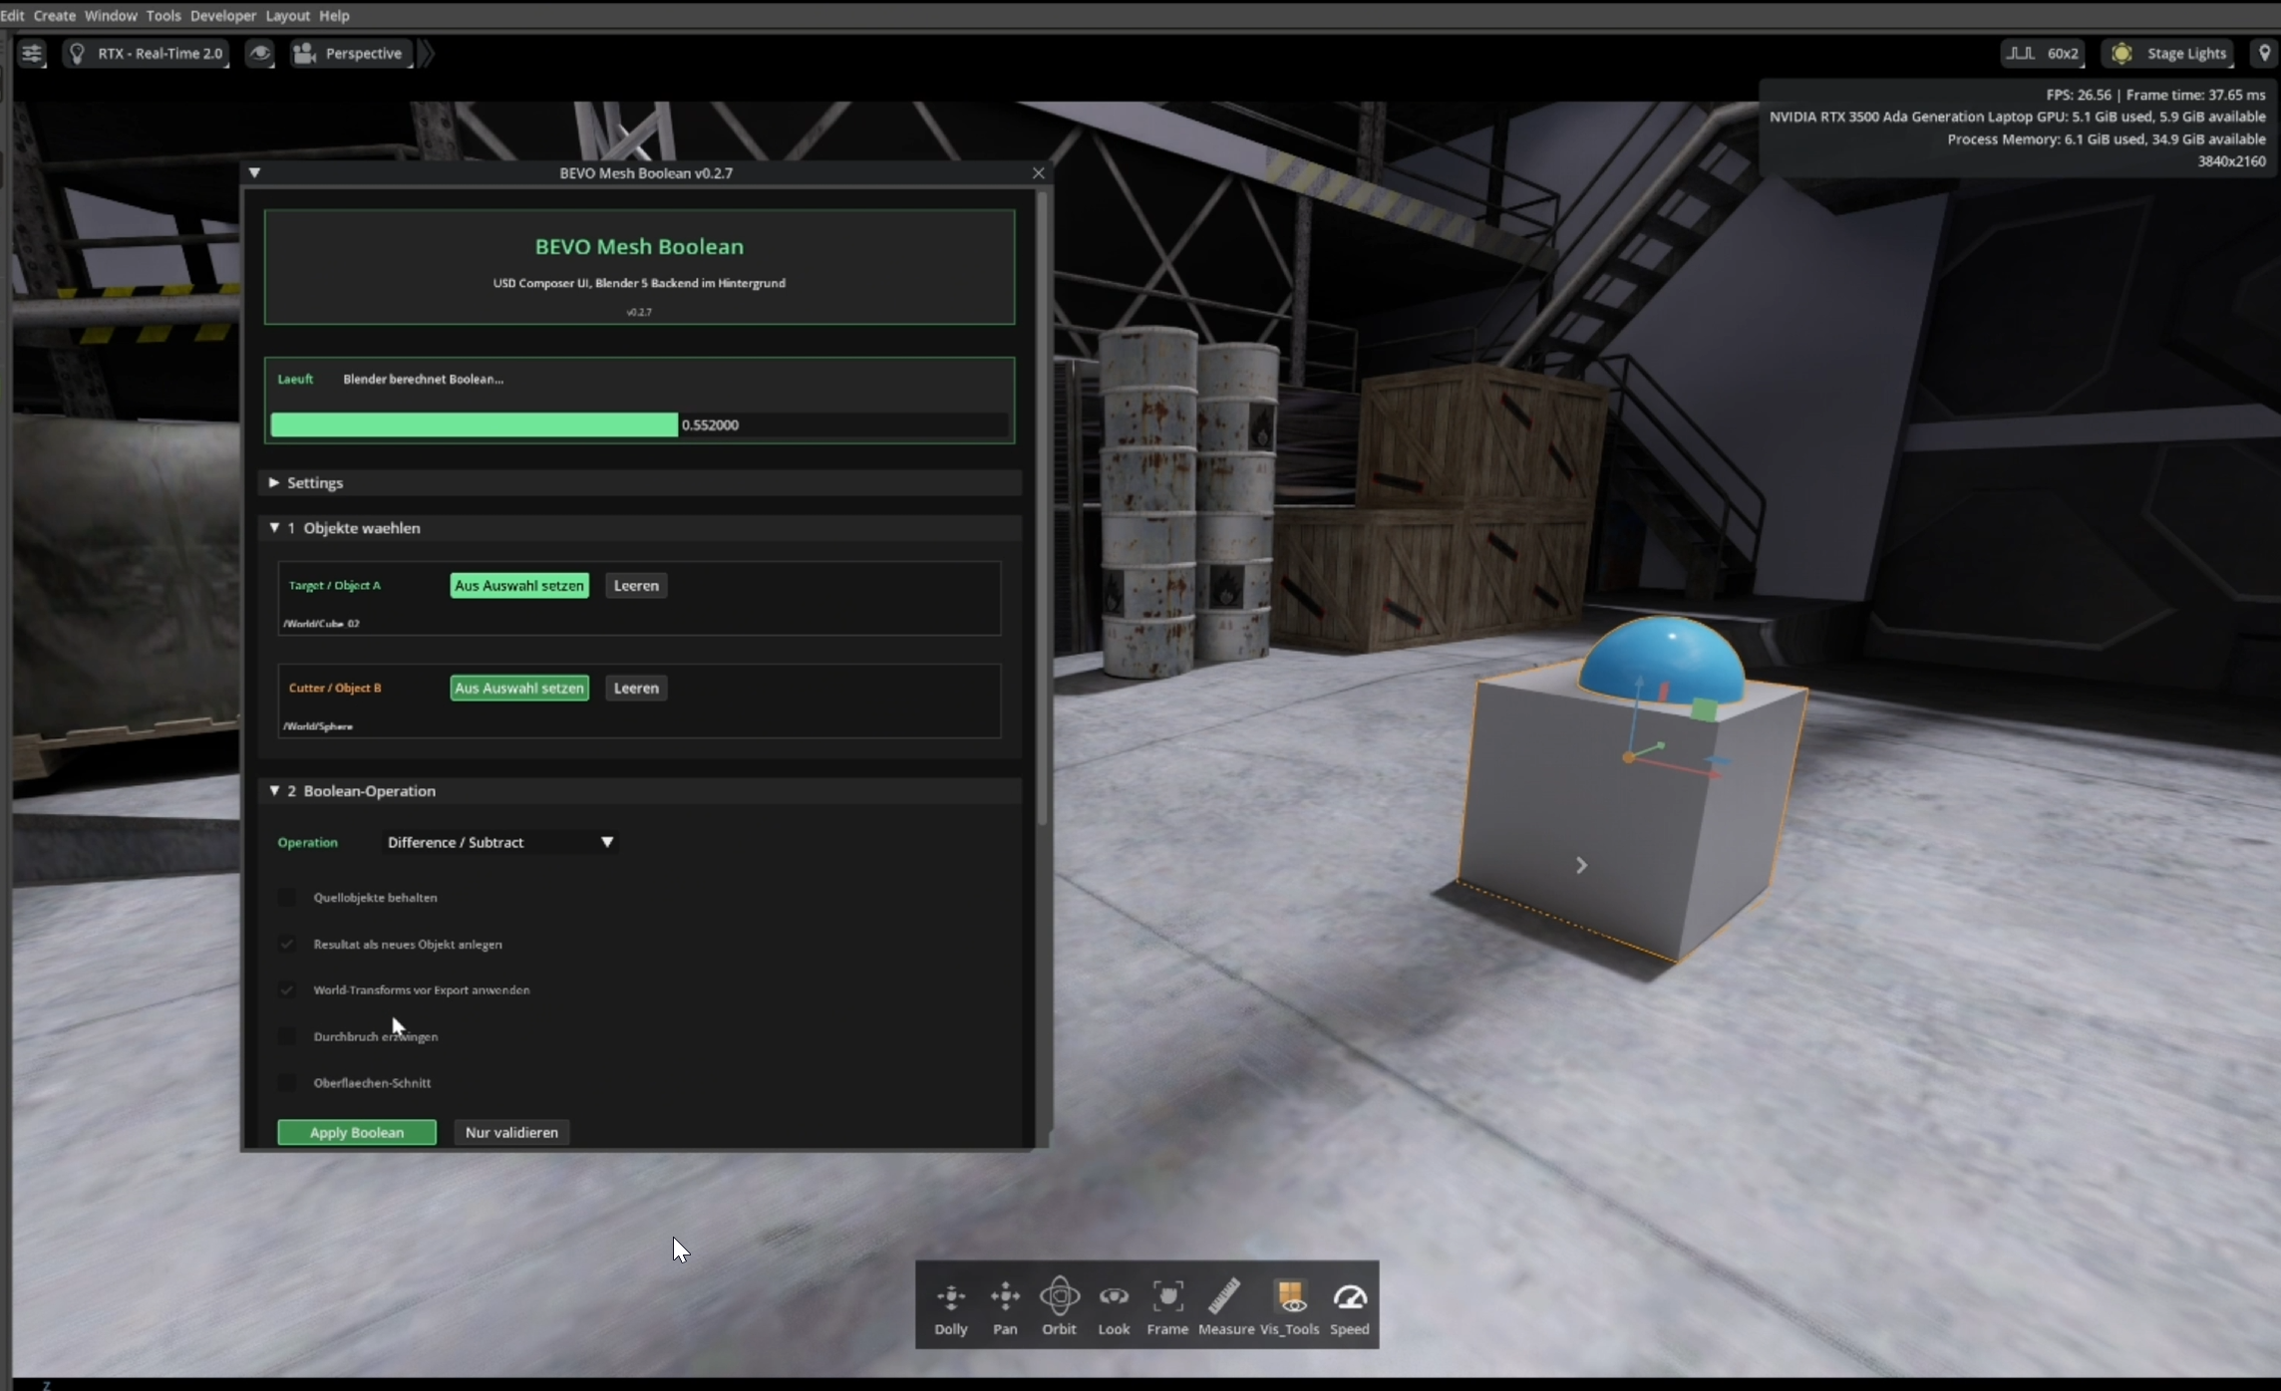Click the Apply Boolean button
The width and height of the screenshot is (2281, 1391).
point(357,1133)
